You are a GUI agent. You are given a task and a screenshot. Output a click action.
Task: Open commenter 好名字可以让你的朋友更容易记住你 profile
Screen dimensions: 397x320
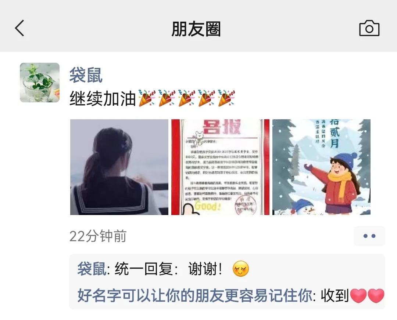tap(195, 295)
